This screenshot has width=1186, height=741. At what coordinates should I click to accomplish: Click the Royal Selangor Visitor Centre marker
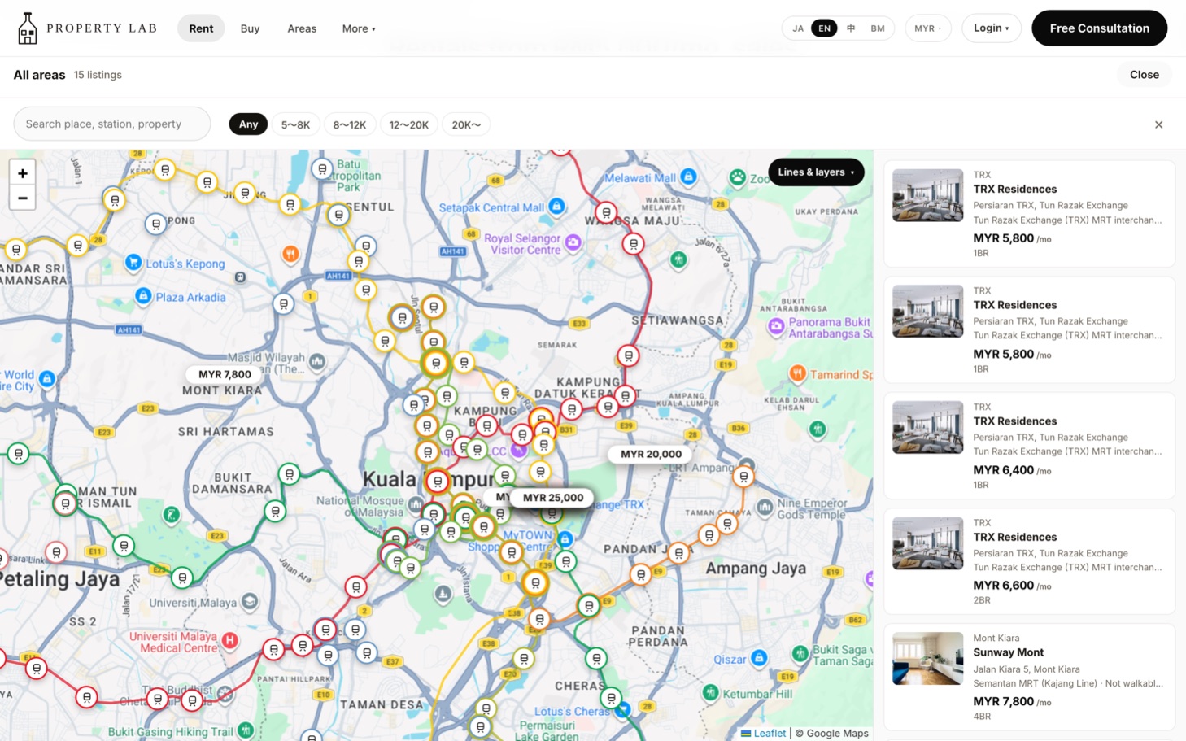point(573,242)
